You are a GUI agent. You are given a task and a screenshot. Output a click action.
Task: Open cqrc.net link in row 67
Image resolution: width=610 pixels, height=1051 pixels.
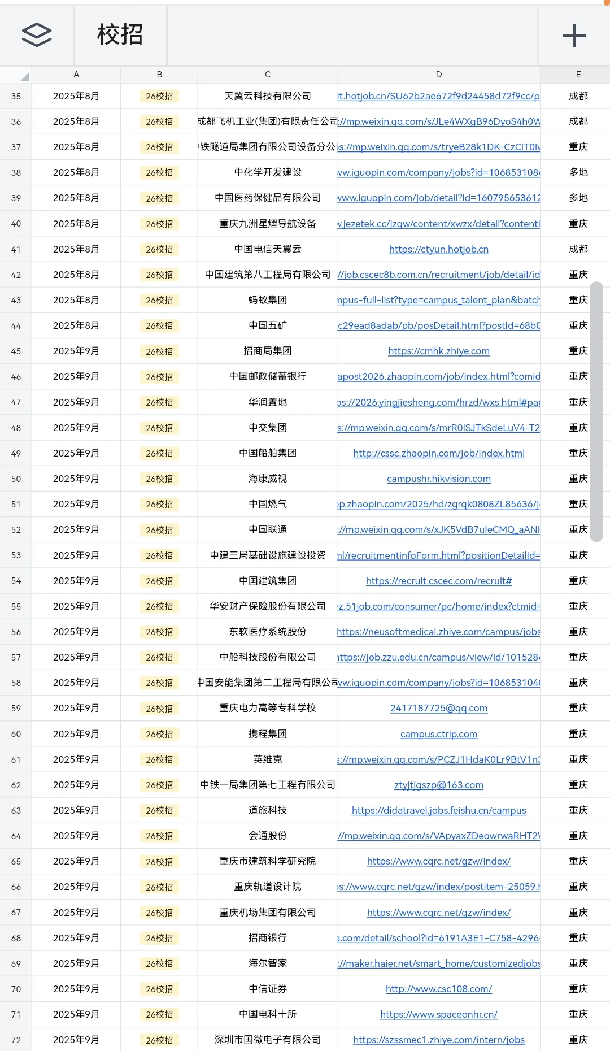point(439,913)
